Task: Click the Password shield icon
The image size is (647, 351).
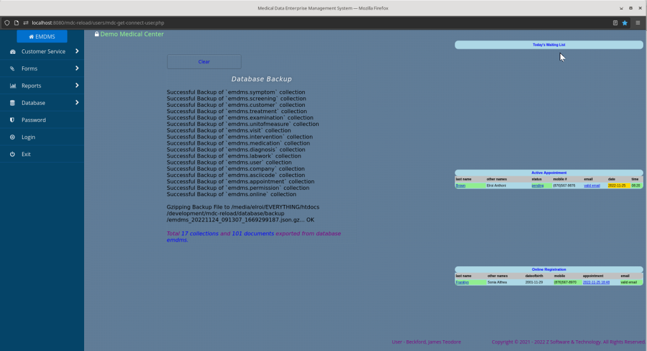Action: 13,120
